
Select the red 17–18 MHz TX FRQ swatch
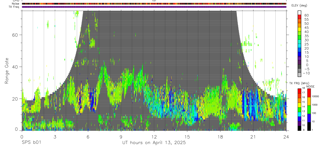coord(299,91)
